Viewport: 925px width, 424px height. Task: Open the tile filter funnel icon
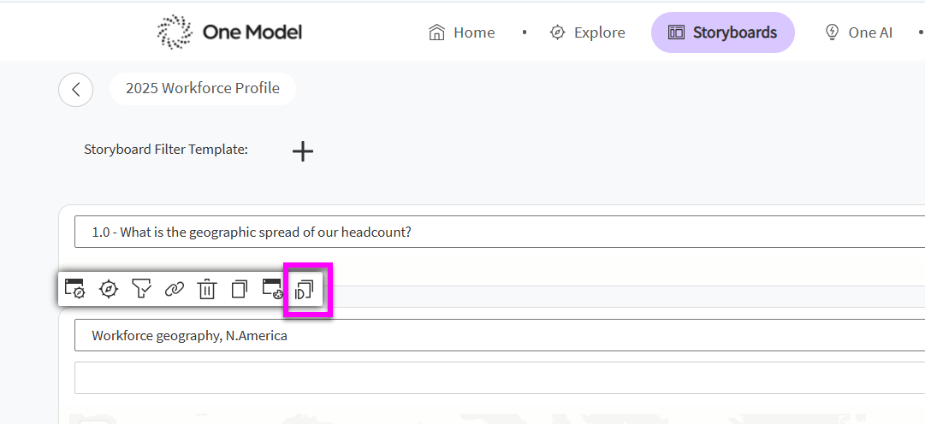(141, 289)
